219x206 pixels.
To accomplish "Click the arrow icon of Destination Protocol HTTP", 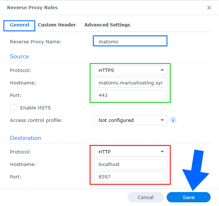I will tap(162, 152).
